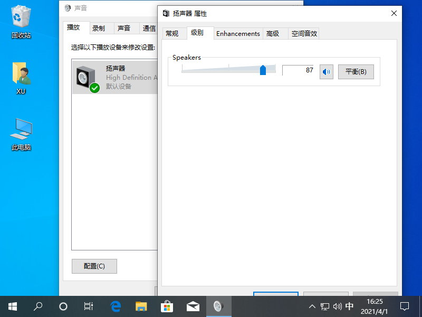Open Microsoft Edge from the taskbar
Viewport: 422px width, 317px height.
(x=115, y=306)
